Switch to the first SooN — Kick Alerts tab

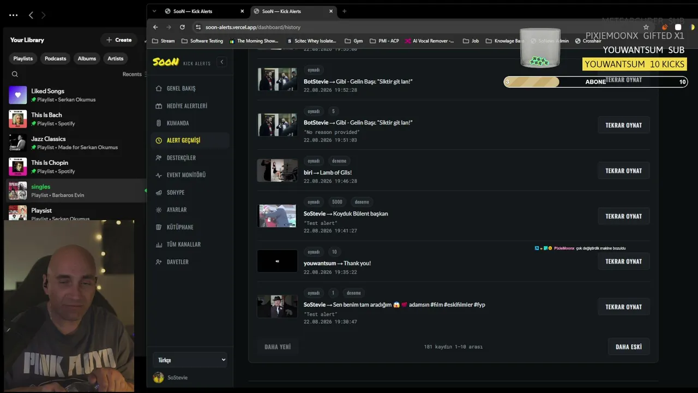[204, 11]
